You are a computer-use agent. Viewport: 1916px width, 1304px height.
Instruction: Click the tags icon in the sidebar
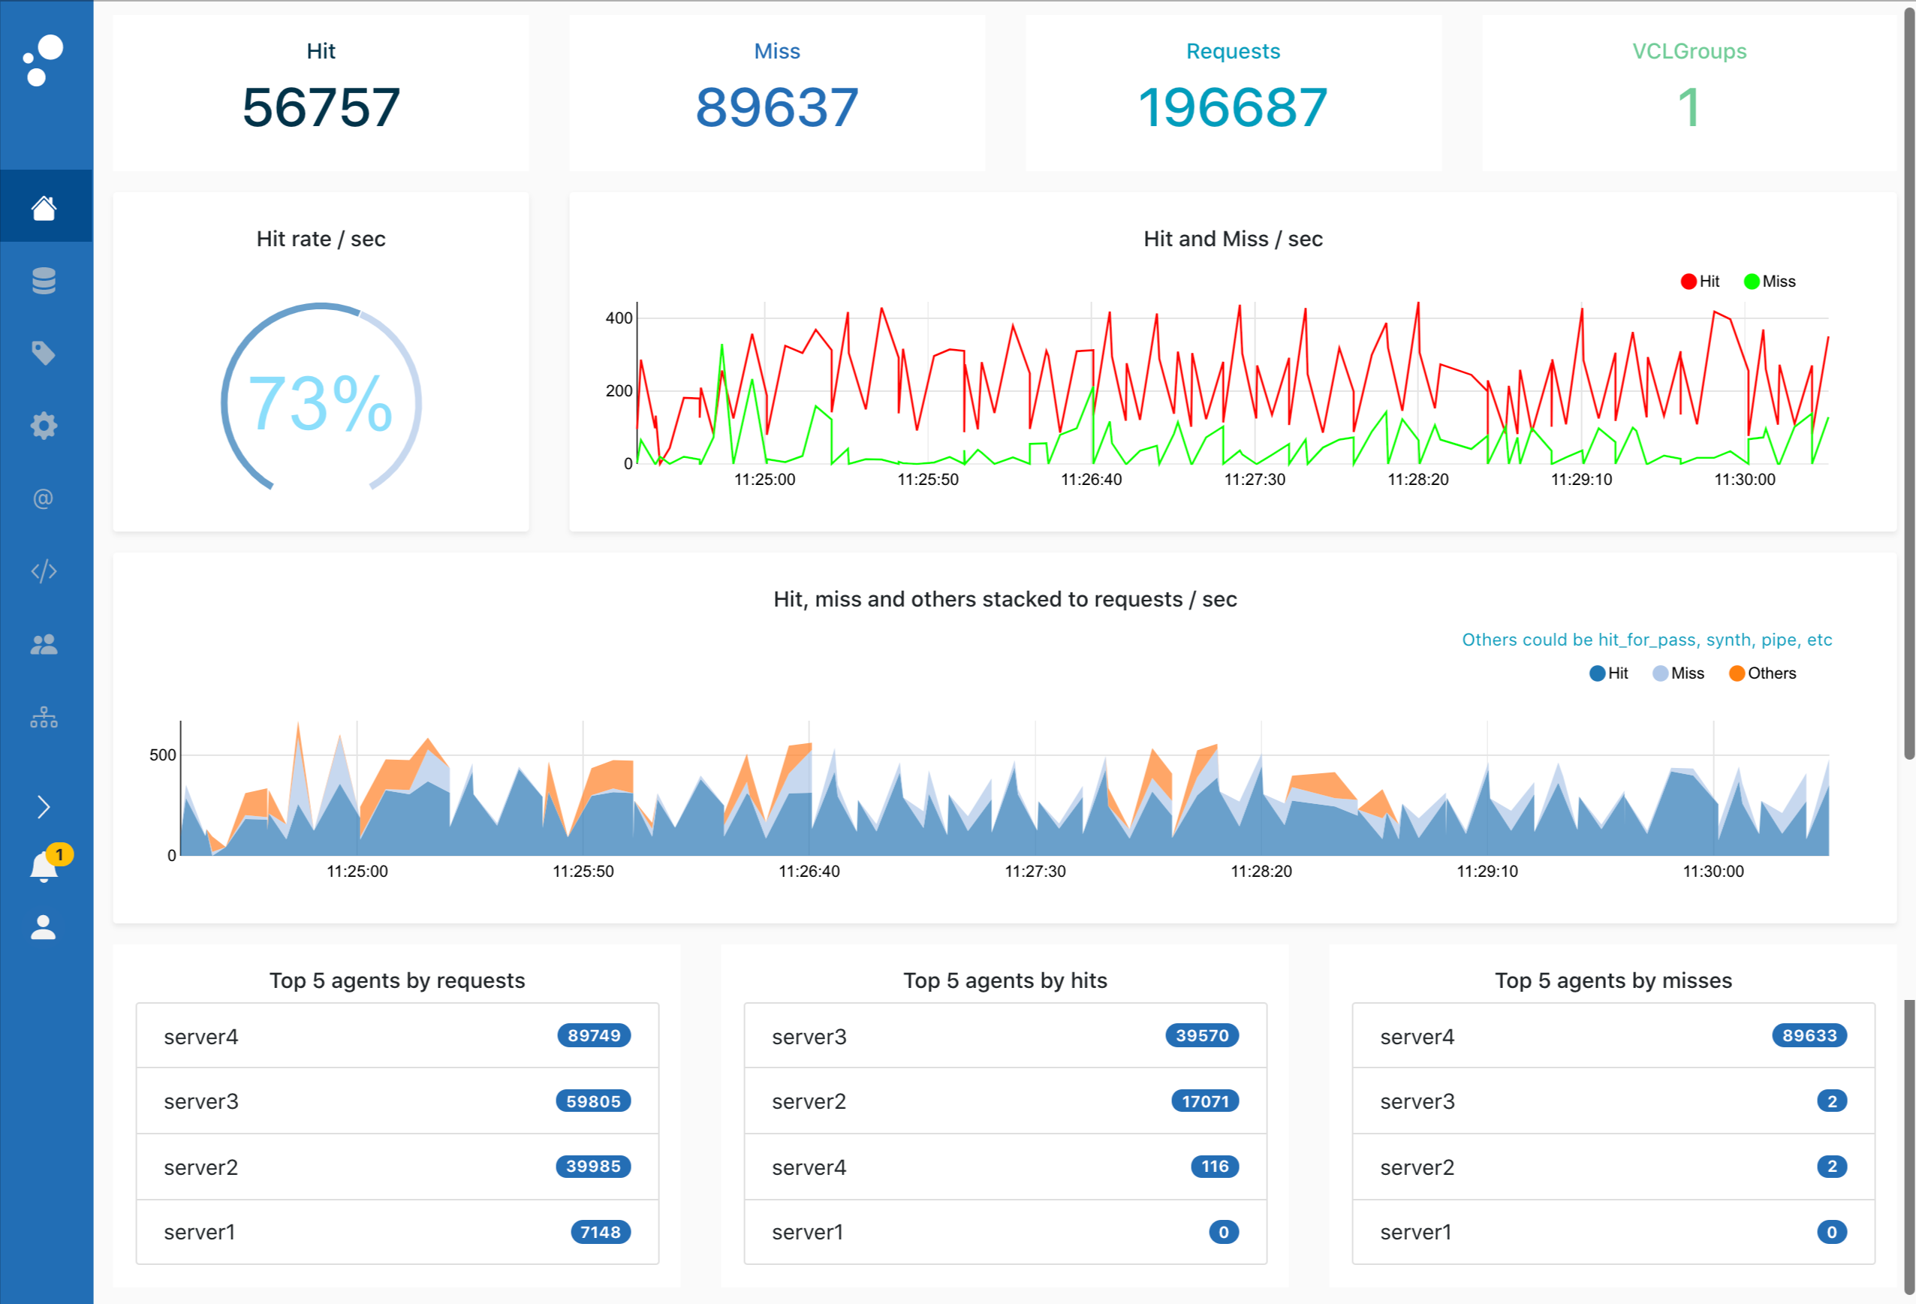point(44,353)
